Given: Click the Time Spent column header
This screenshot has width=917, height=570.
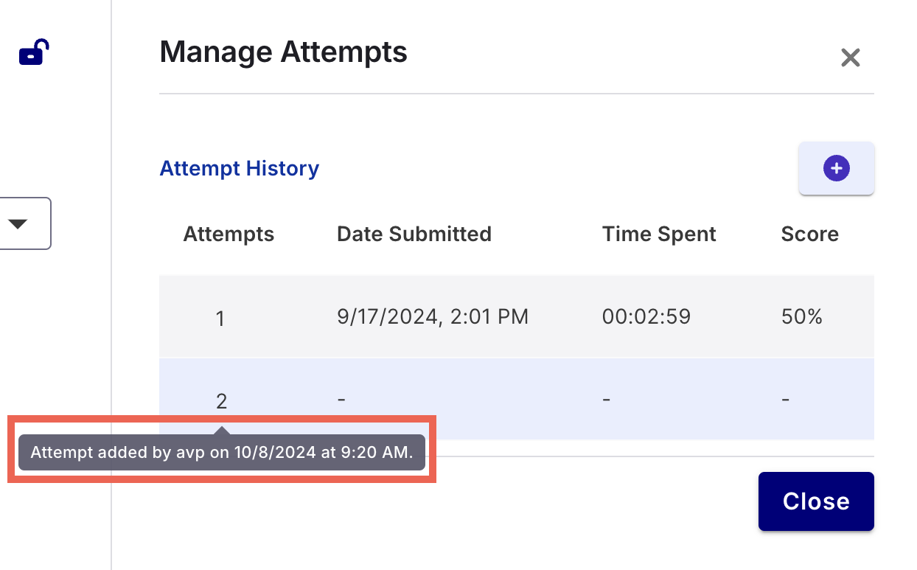Looking at the screenshot, I should coord(659,234).
